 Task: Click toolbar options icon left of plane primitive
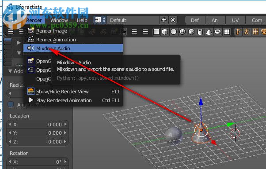coord(145,32)
